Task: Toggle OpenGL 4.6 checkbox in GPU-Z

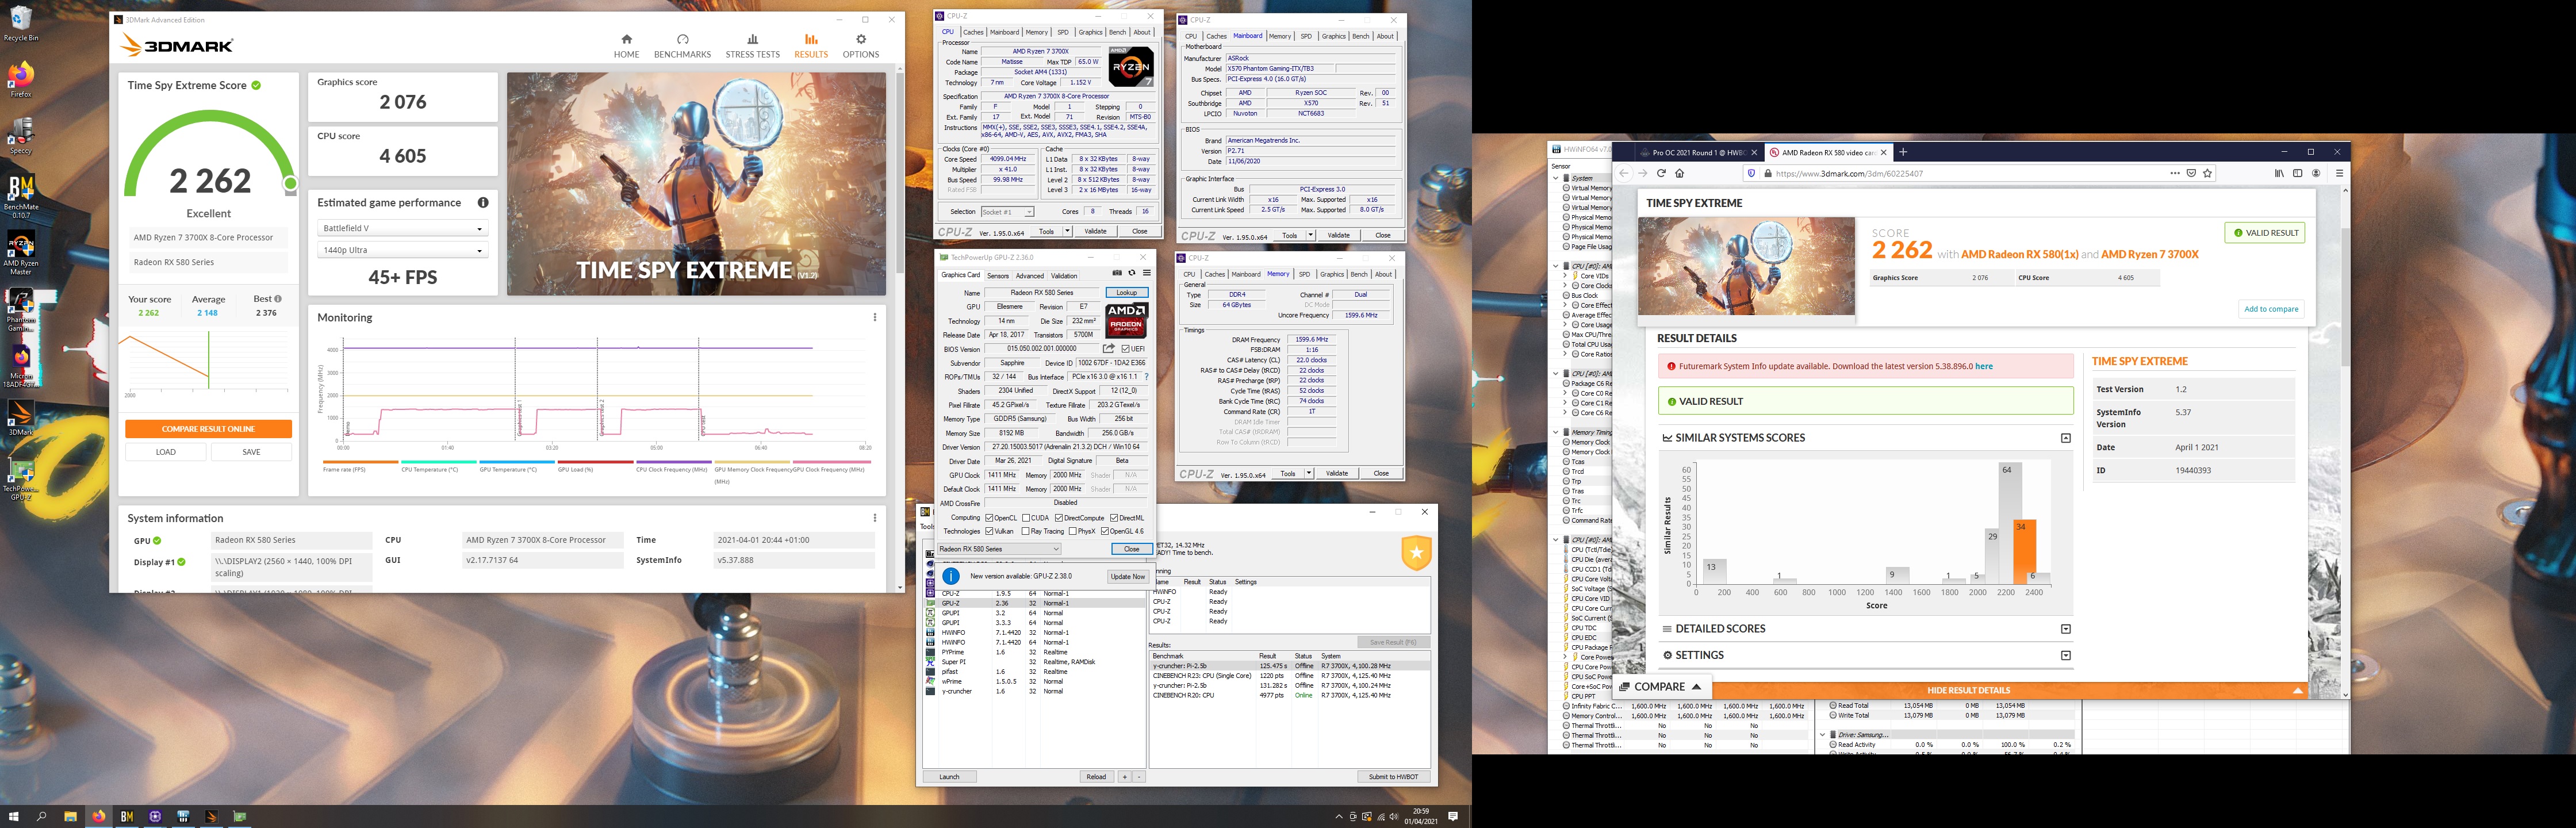Action: pos(1105,531)
